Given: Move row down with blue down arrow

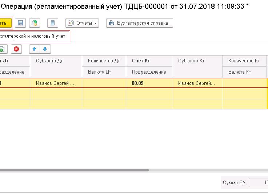Looking at the screenshot, I should pos(45,49).
